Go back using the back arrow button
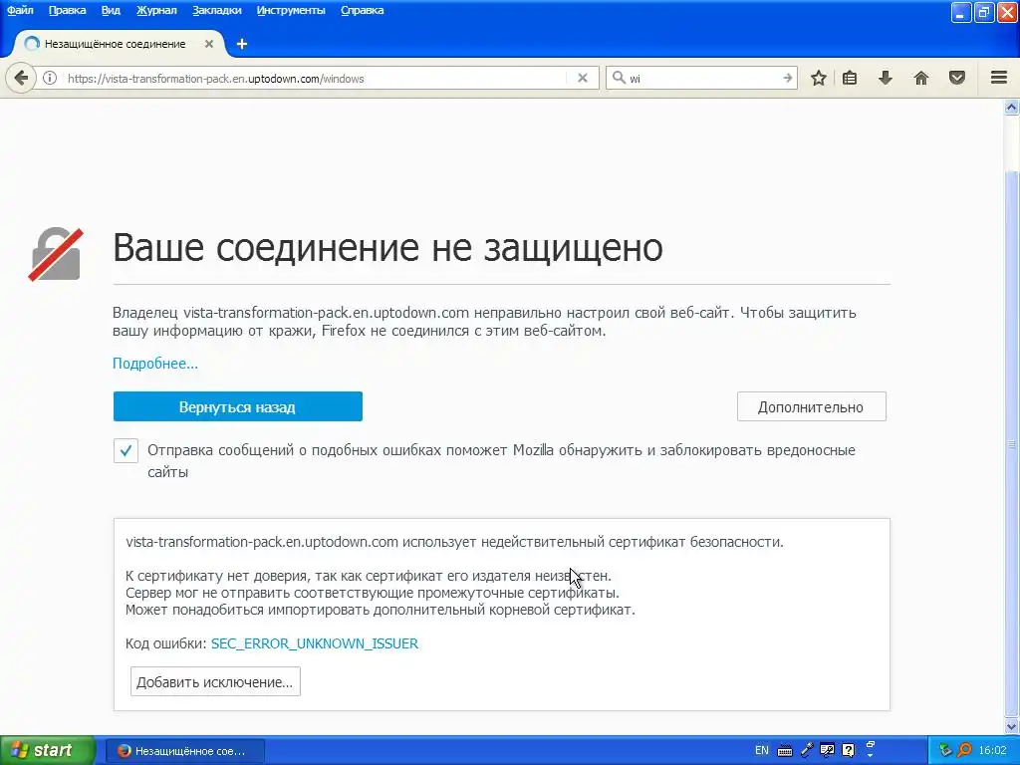This screenshot has width=1020, height=765. point(21,79)
